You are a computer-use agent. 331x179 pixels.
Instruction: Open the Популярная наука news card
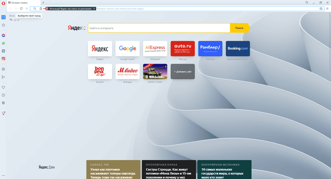[169, 170]
